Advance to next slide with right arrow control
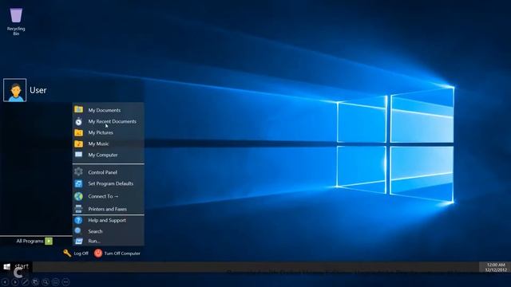 pyautogui.click(x=15, y=281)
